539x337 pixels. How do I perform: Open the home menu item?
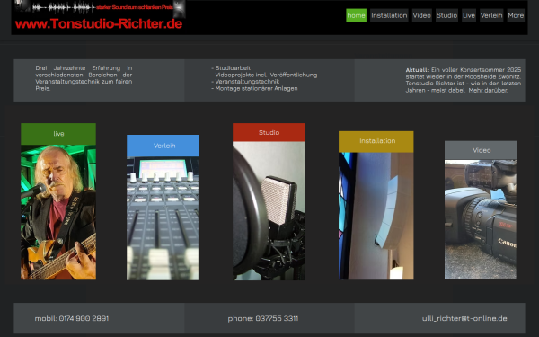[x=356, y=15]
